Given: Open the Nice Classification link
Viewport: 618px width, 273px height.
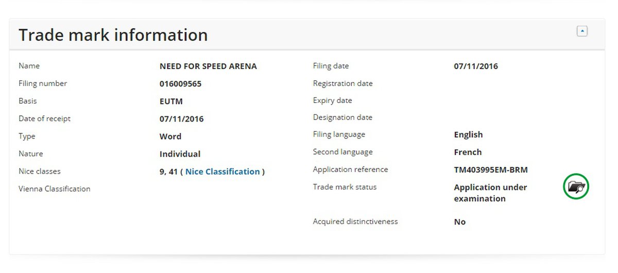Looking at the screenshot, I should [222, 172].
